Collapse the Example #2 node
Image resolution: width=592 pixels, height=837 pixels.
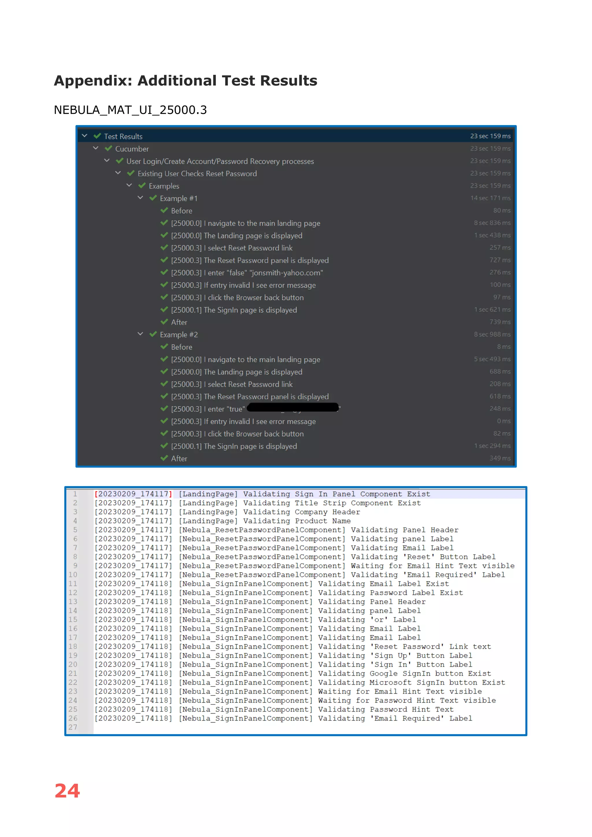pyautogui.click(x=140, y=334)
